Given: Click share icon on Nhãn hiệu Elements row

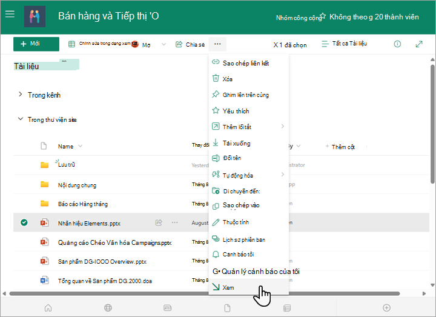Looking at the screenshot, I should (x=159, y=222).
